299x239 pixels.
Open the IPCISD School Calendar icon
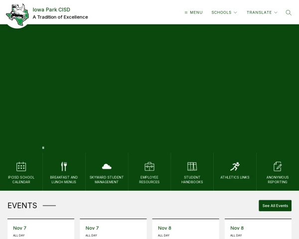click(x=21, y=167)
